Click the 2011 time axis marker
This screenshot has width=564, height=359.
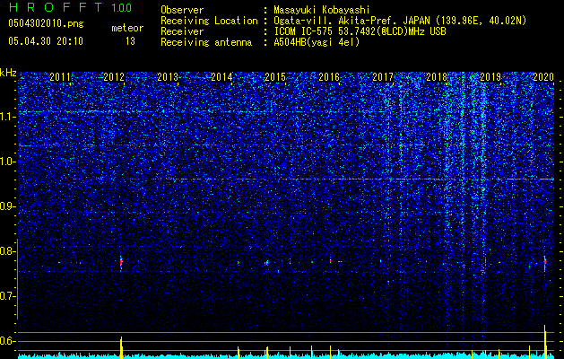pyautogui.click(x=60, y=77)
